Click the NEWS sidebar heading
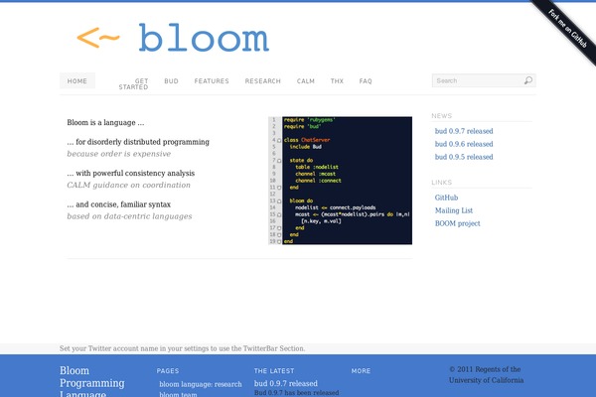Image resolution: width=596 pixels, height=397 pixels. [x=442, y=116]
